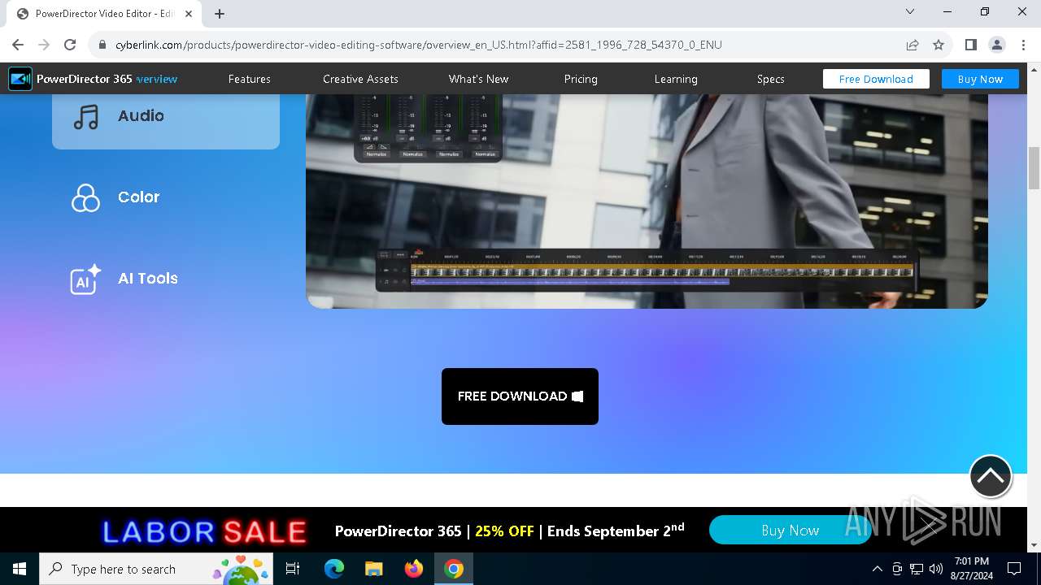Click the PowerDirector logo icon
The image size is (1041, 585).
coord(20,79)
